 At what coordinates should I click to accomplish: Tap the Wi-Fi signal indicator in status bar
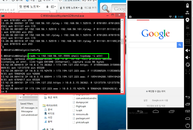pos(170,17)
